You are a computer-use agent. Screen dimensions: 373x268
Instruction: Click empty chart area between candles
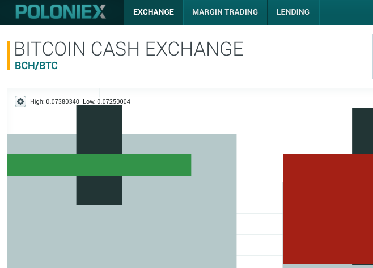coord(260,202)
